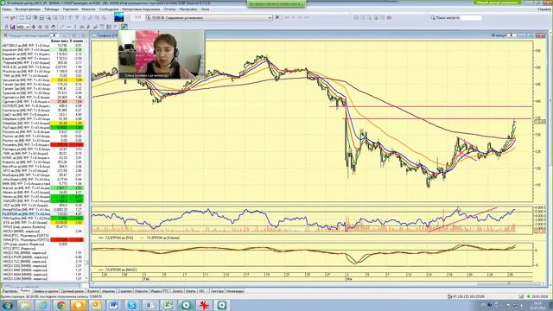Open the Windows Start menu
This screenshot has width=553, height=311.
point(7,305)
